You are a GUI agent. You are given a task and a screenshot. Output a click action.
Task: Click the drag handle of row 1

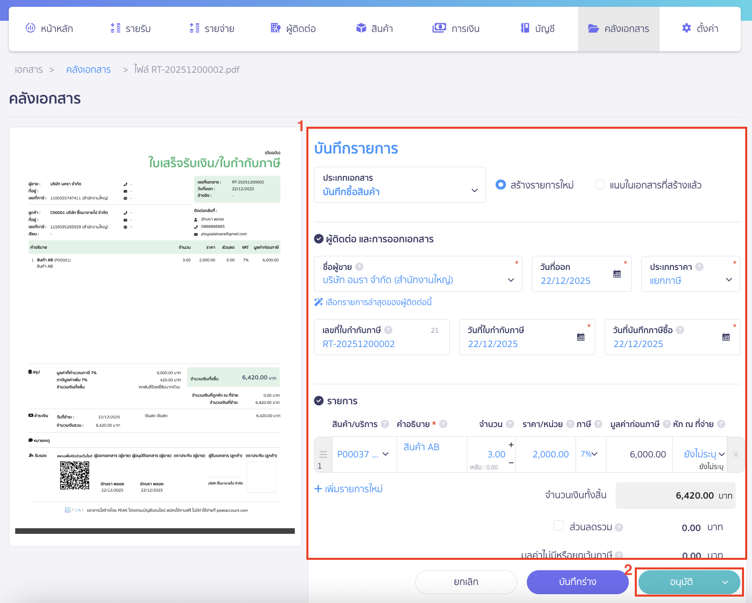pos(323,455)
